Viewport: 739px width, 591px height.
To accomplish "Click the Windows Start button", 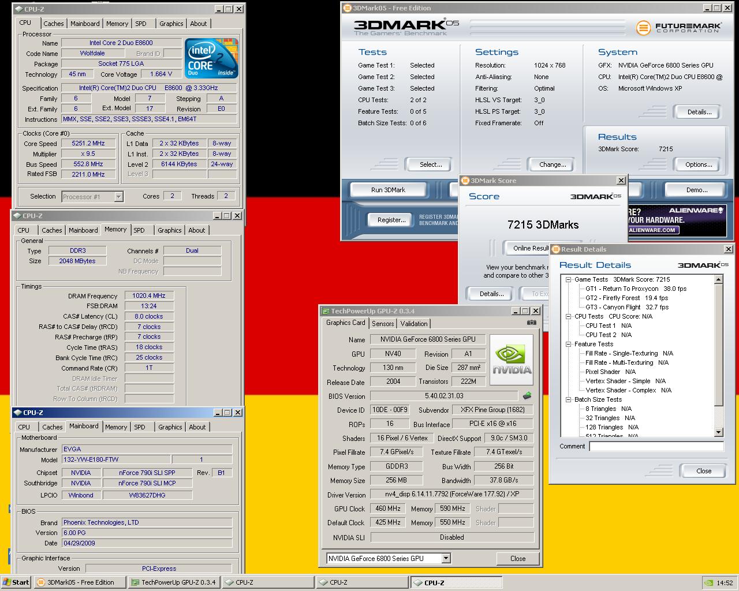I will (x=16, y=582).
